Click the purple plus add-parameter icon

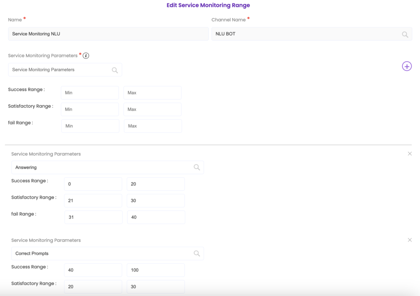coord(406,66)
